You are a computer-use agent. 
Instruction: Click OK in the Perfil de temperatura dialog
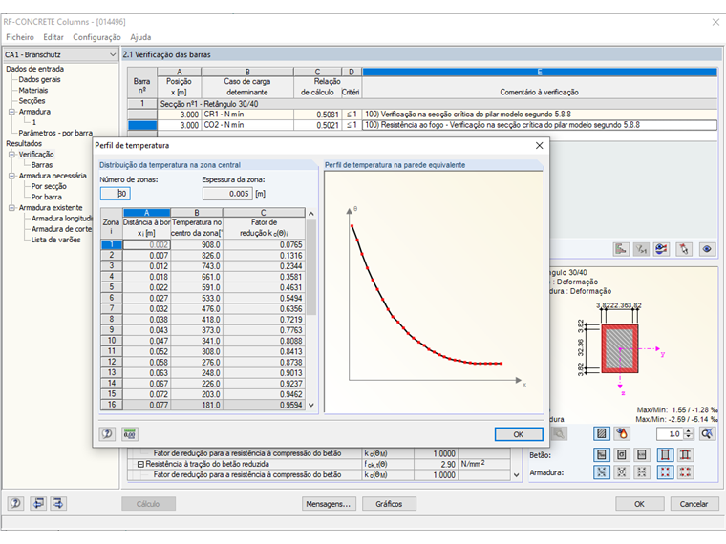519,434
